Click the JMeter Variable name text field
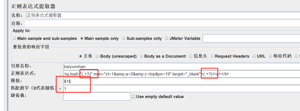 tap(251, 39)
